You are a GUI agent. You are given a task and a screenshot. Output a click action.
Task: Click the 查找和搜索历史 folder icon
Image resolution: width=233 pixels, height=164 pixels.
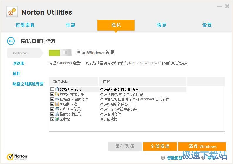tap(57, 94)
